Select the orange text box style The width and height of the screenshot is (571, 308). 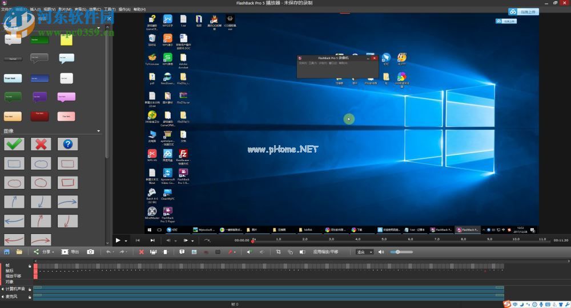(13, 116)
